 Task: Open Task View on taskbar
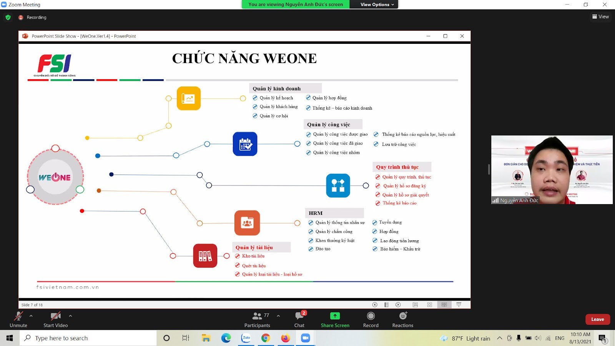pos(186,338)
